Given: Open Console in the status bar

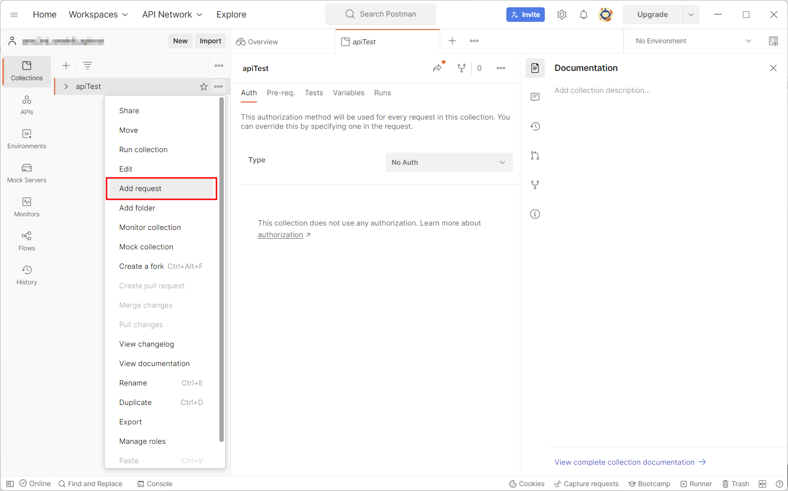Looking at the screenshot, I should click(x=155, y=484).
